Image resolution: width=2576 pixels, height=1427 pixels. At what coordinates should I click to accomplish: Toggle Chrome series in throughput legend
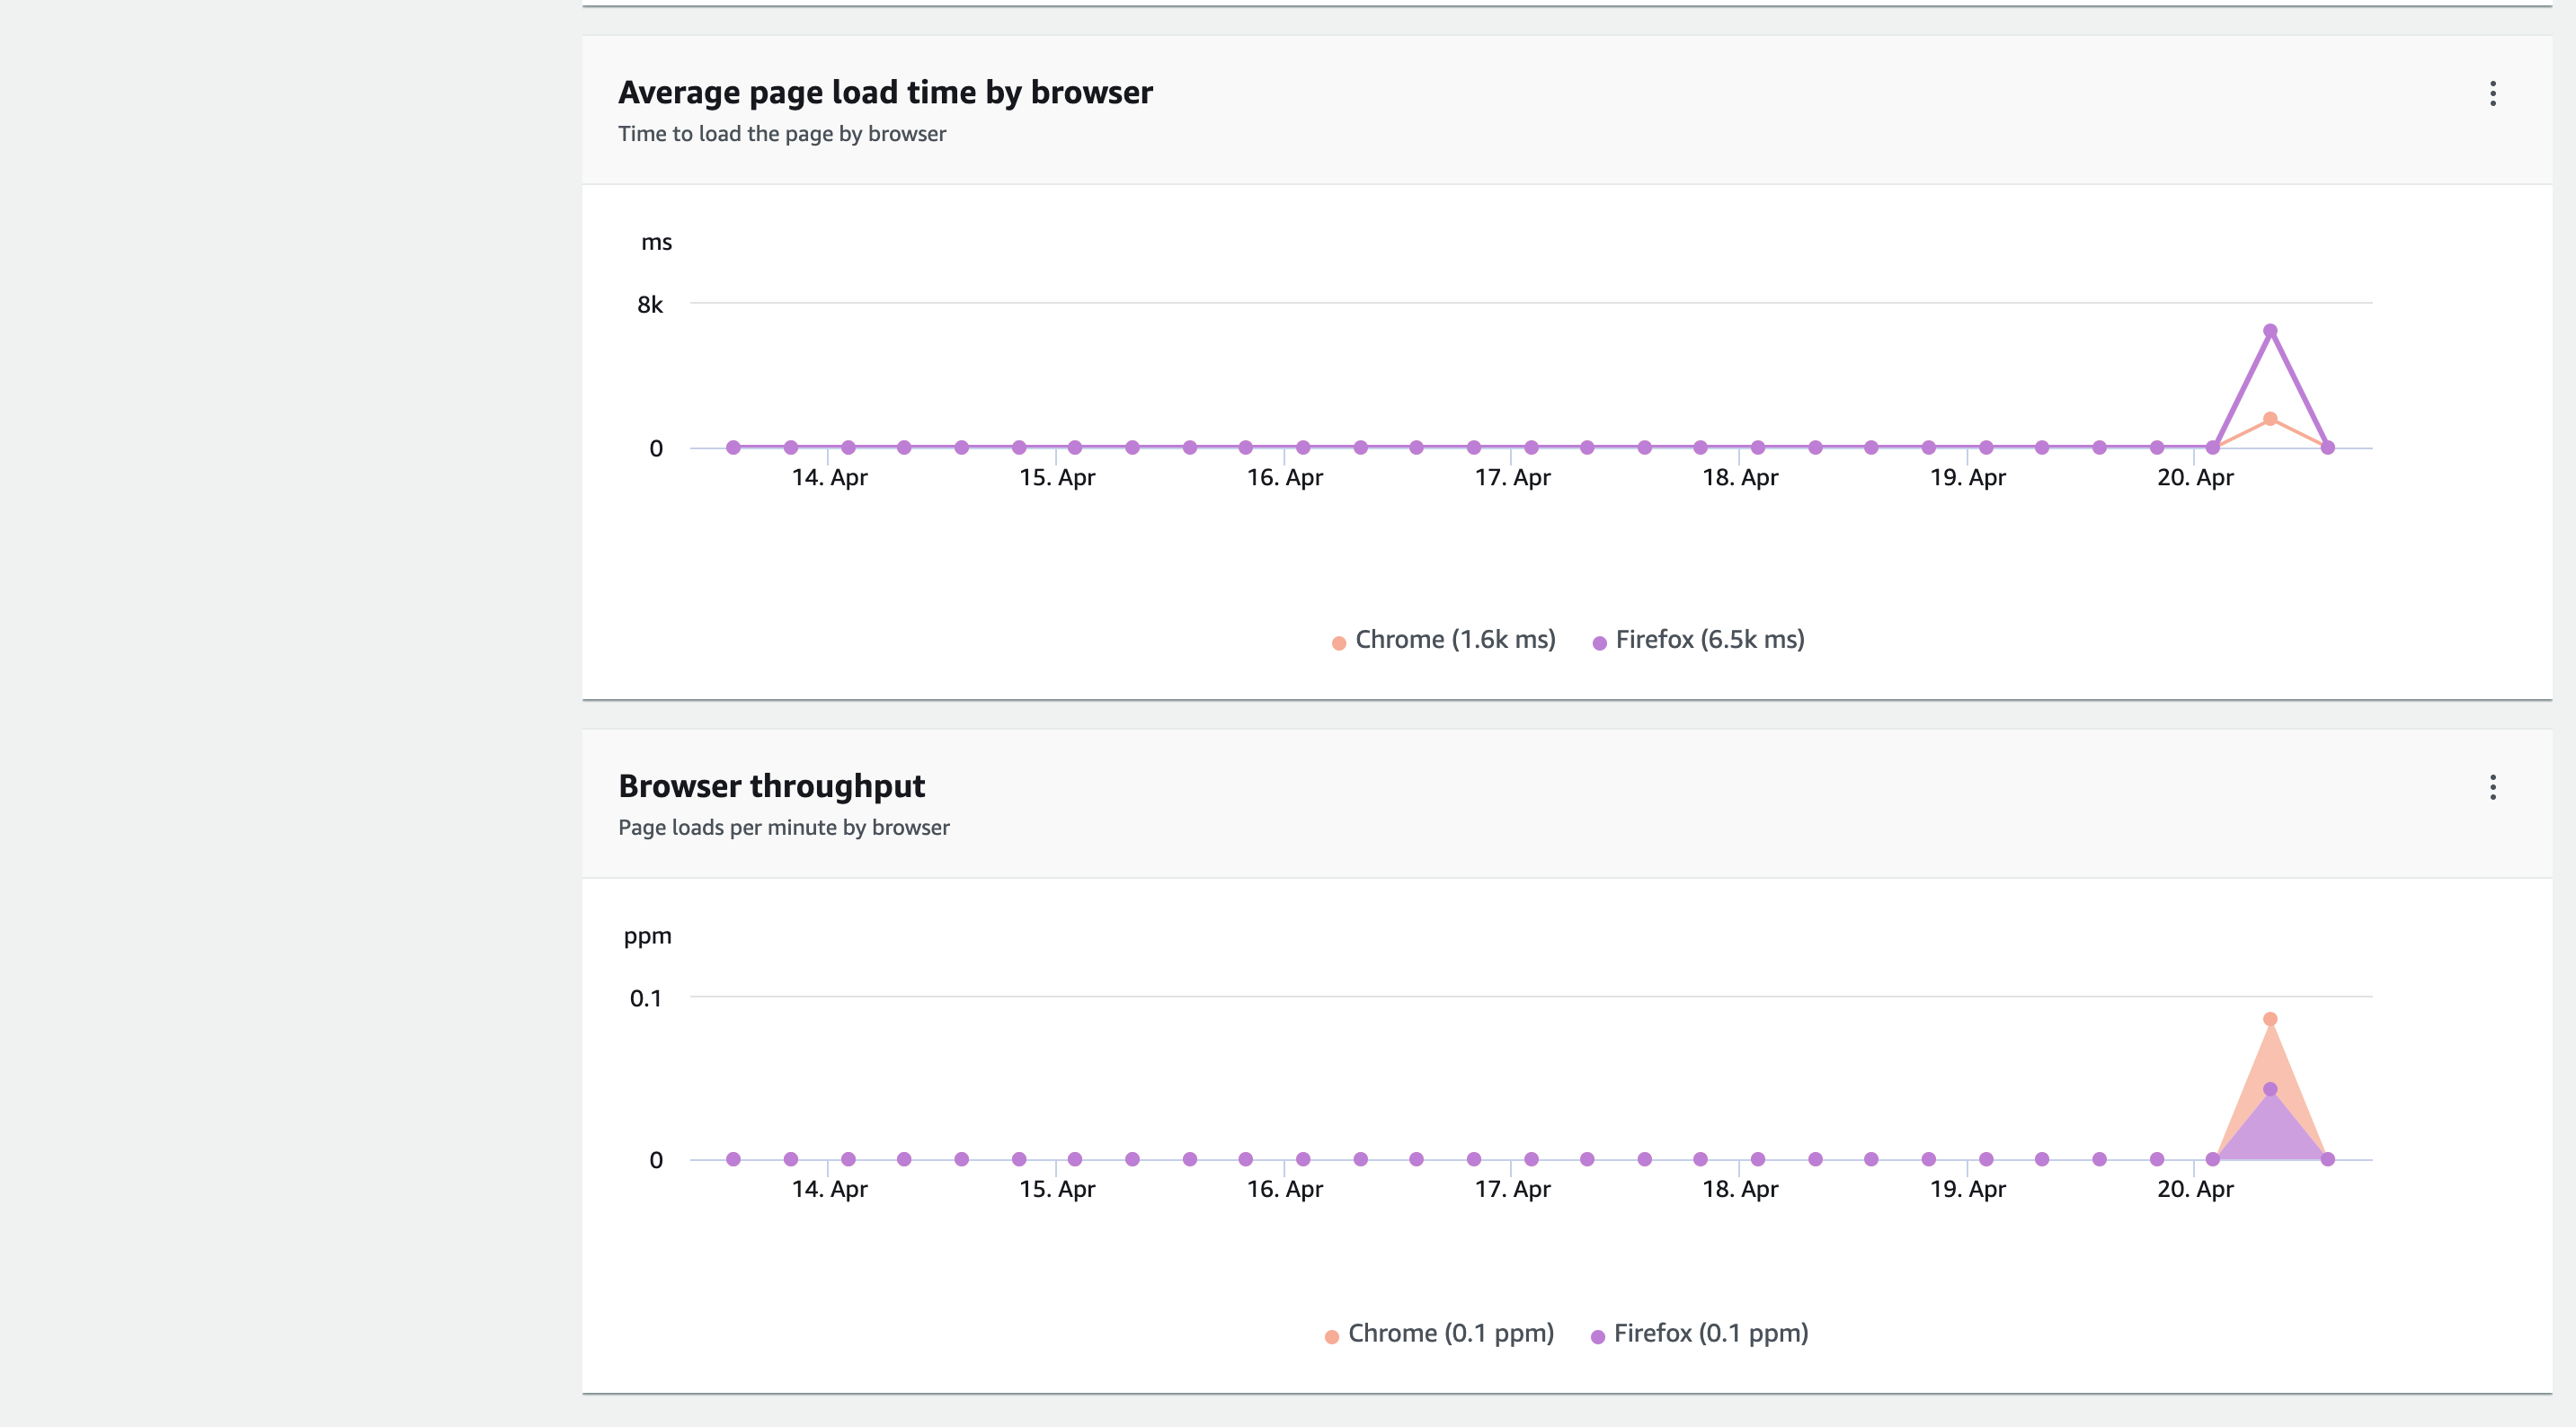1450,1334
